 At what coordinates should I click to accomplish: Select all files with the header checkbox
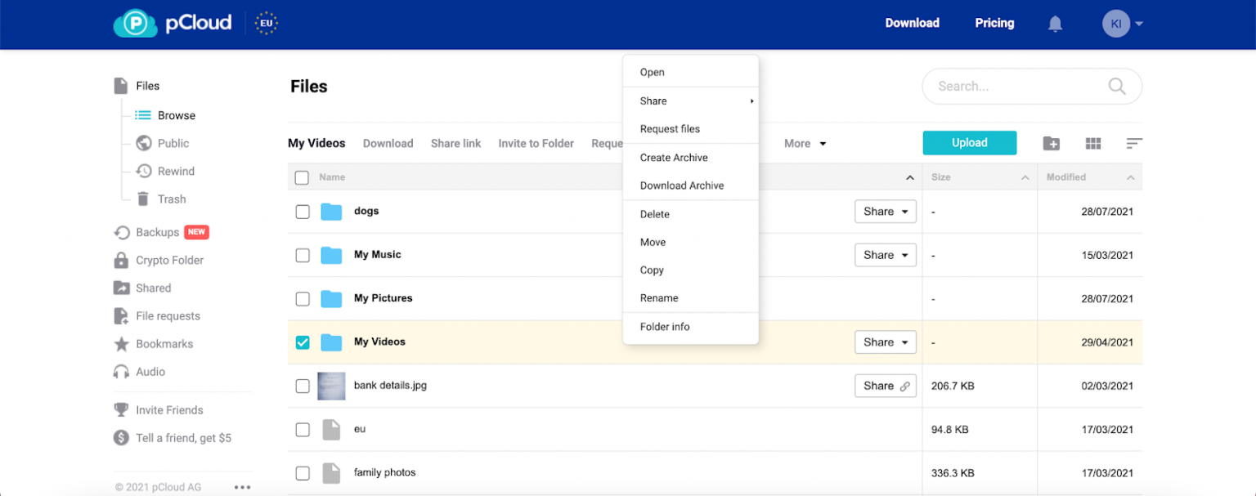point(302,177)
